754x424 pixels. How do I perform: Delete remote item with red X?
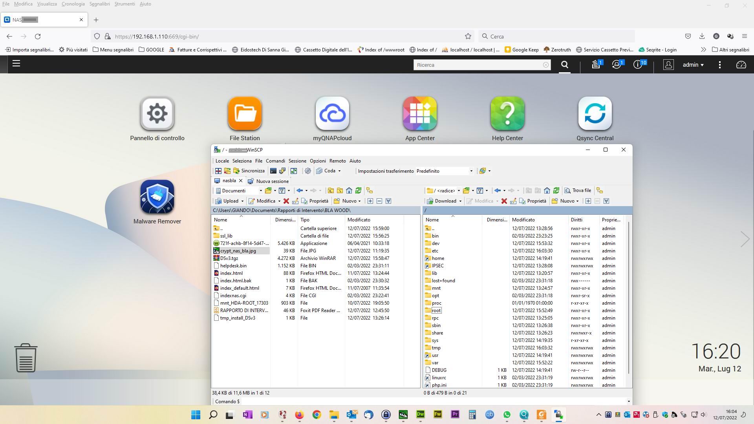tap(504, 201)
